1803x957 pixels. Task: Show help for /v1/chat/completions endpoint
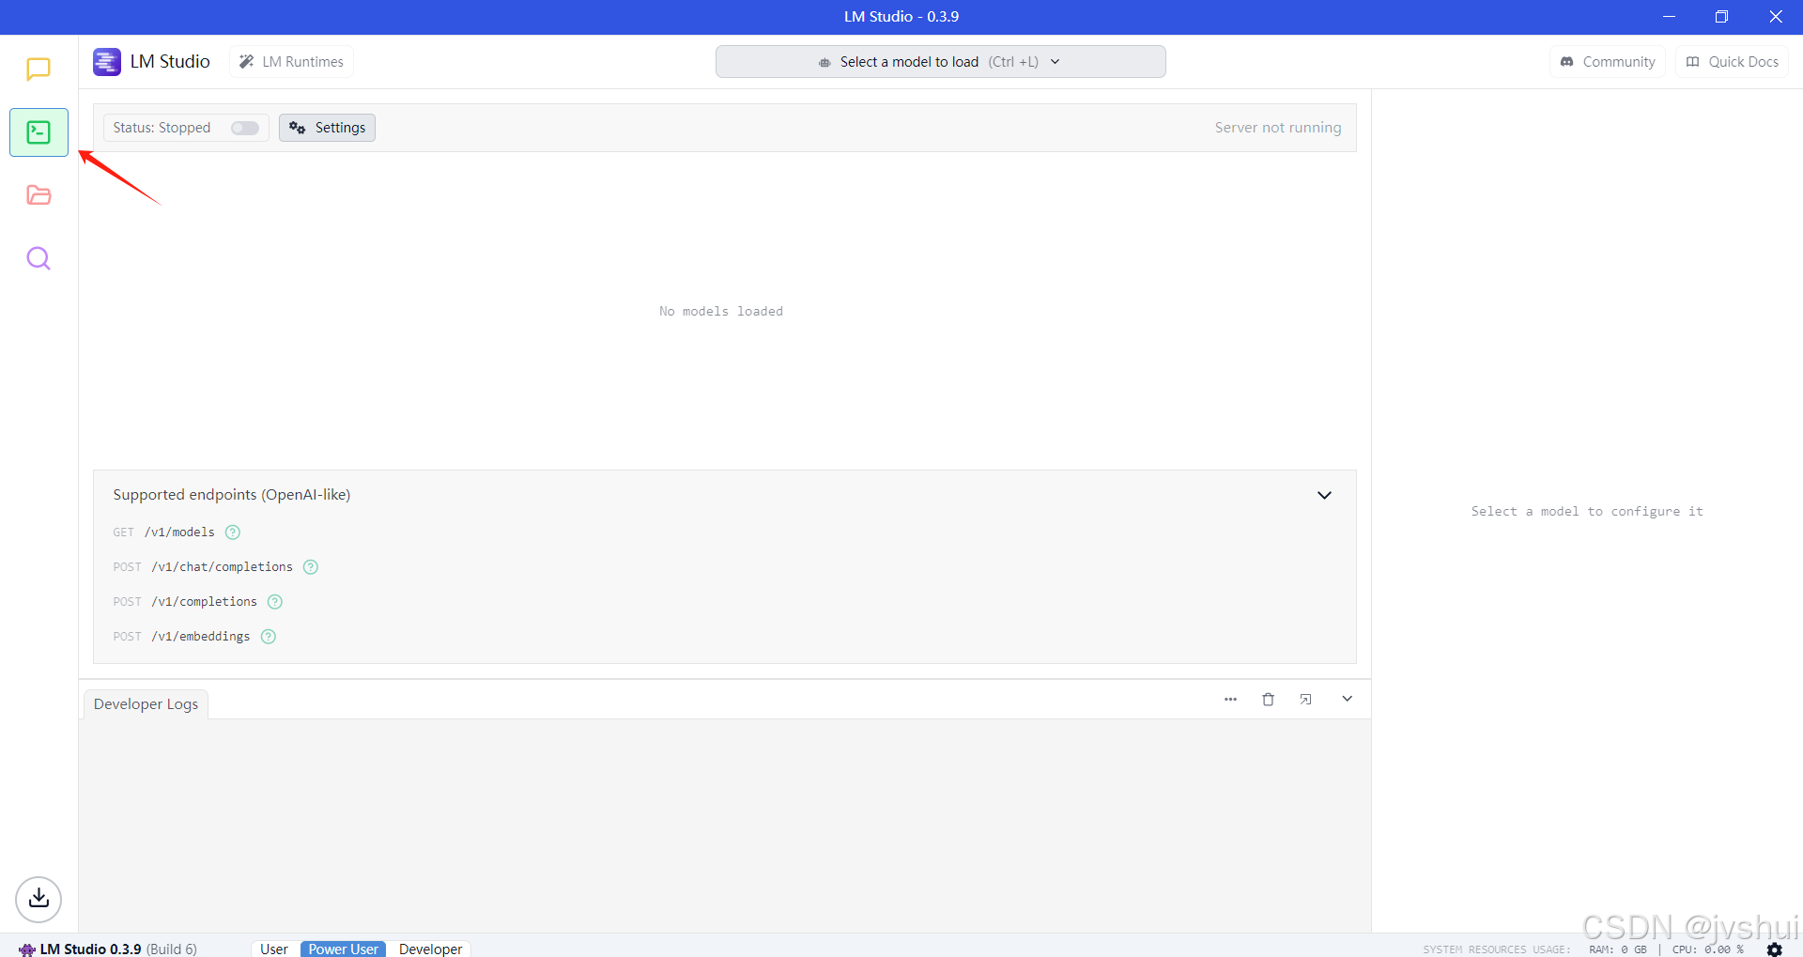coord(311,567)
